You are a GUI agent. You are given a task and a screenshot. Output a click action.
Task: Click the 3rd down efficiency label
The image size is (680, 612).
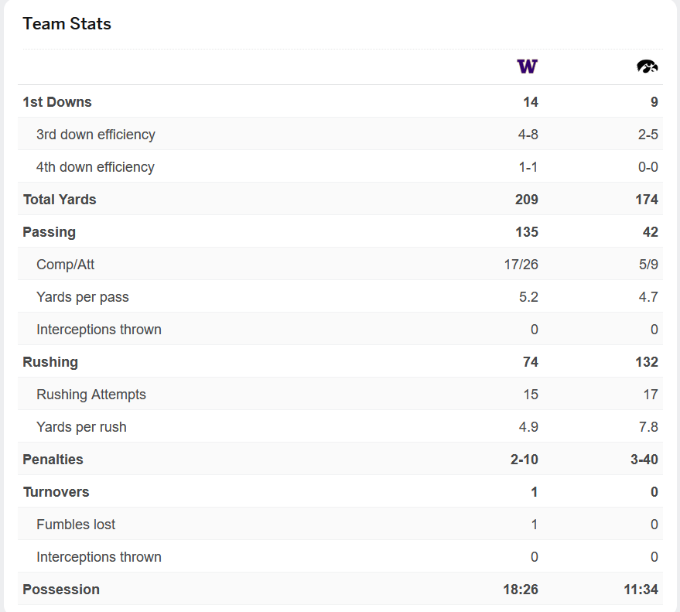pyautogui.click(x=96, y=135)
